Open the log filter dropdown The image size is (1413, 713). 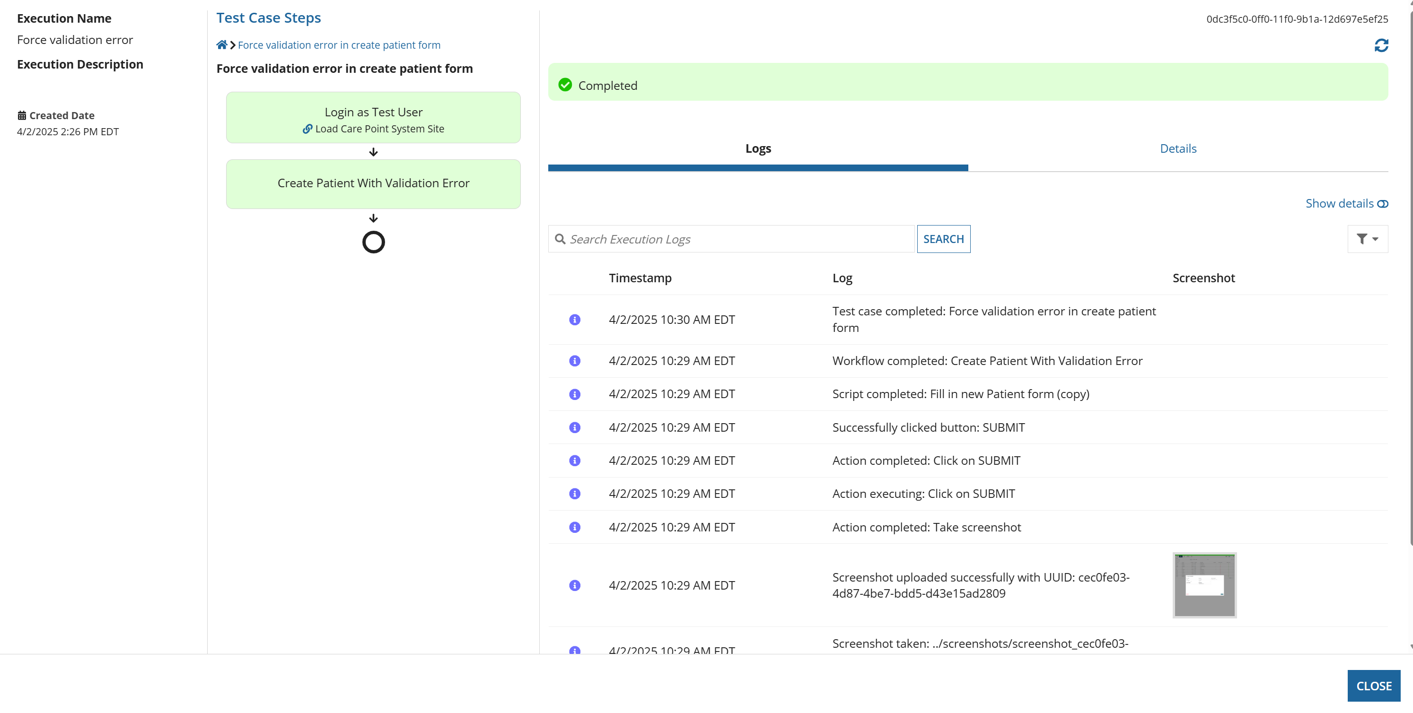click(x=1367, y=239)
